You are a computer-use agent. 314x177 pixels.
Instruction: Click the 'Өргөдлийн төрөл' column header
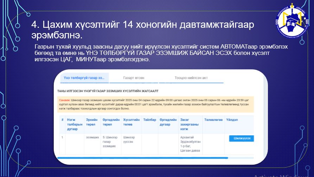109,122
